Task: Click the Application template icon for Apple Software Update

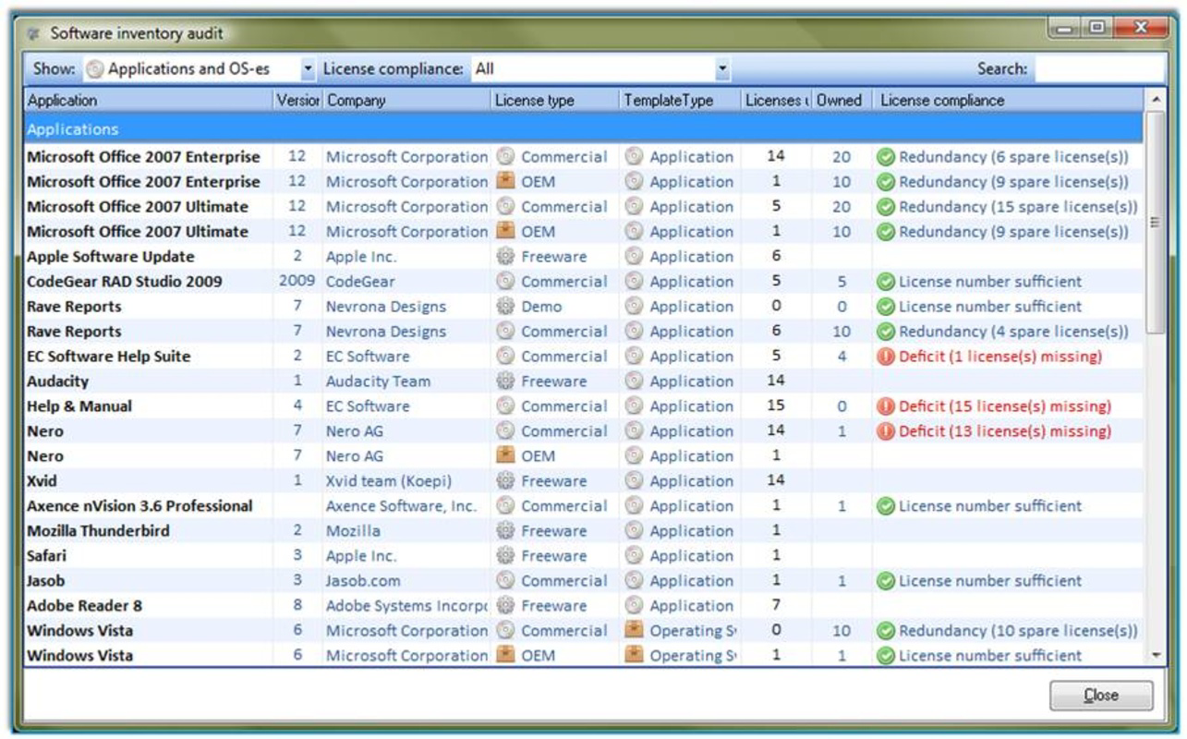Action: point(634,257)
